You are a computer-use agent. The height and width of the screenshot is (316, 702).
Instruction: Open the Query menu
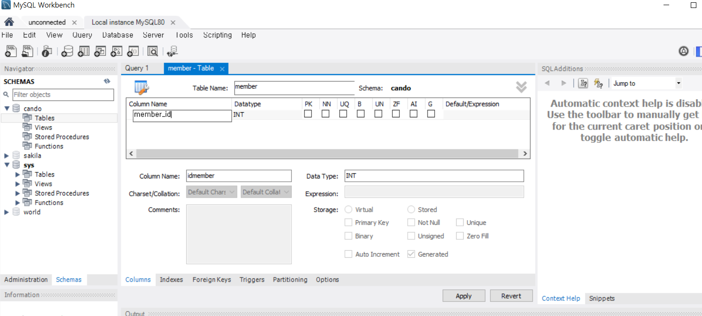[x=82, y=35]
